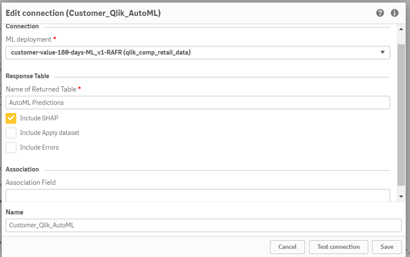The height and width of the screenshot is (257, 410).
Task: Click the vertical scrollbar thumb
Action: point(401,114)
